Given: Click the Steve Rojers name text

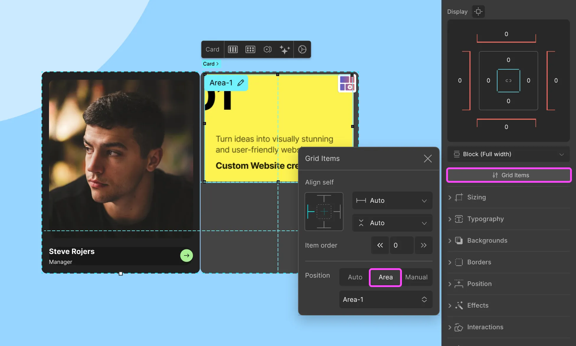Looking at the screenshot, I should point(72,251).
